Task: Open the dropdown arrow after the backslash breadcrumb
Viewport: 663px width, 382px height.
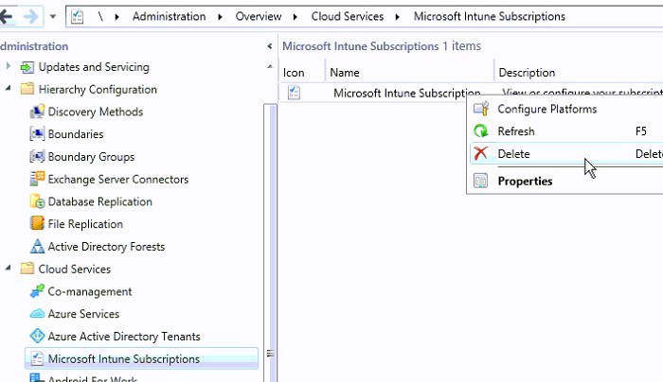Action: [x=117, y=17]
